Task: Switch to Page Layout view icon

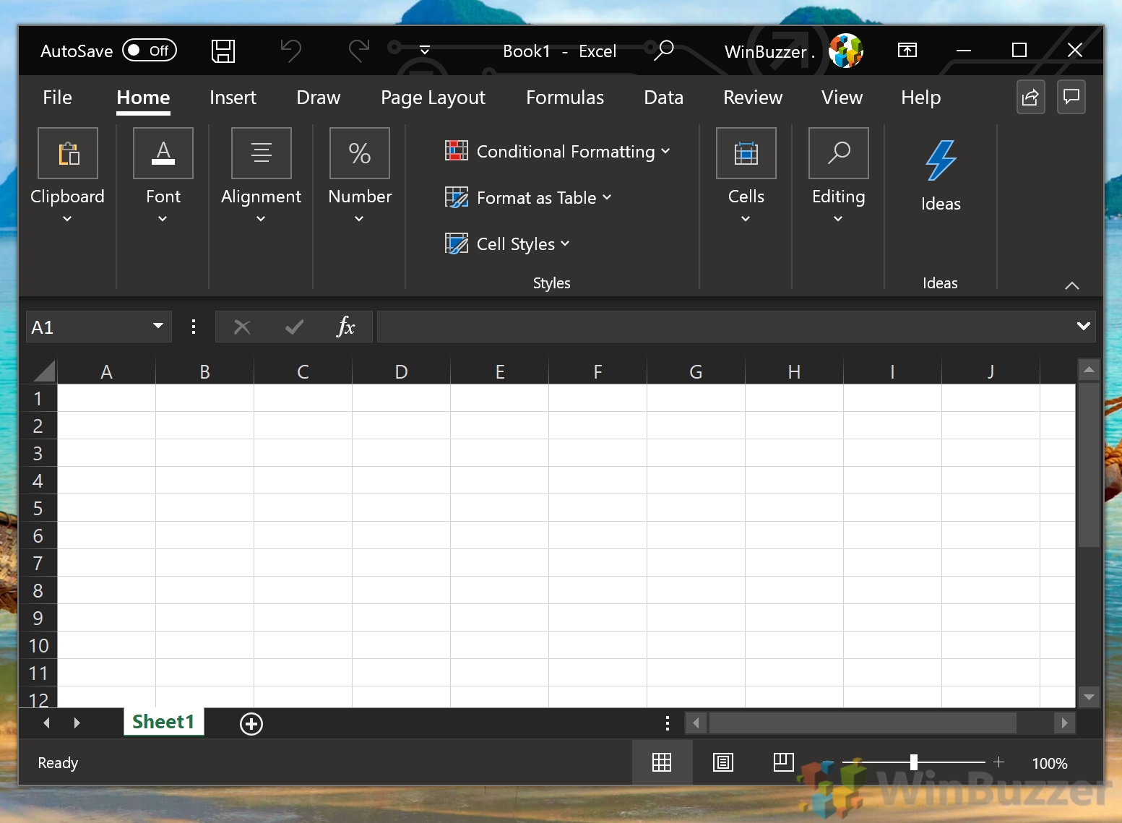Action: pyautogui.click(x=723, y=762)
